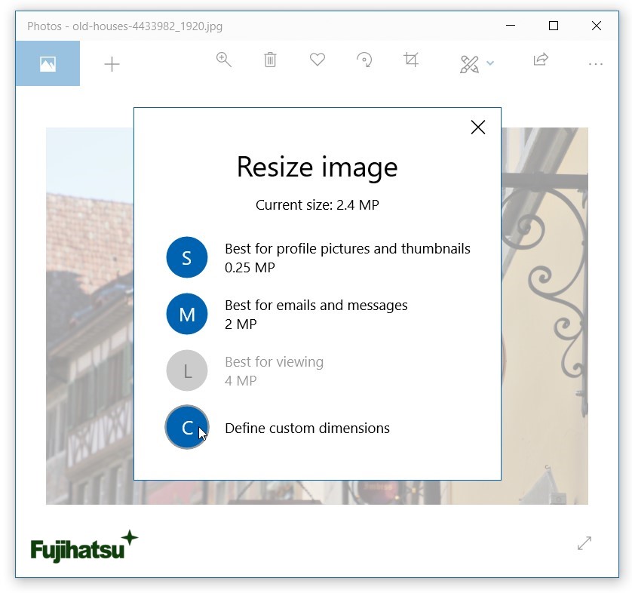Maximize the Photos window
This screenshot has width=632, height=593.
(x=554, y=26)
